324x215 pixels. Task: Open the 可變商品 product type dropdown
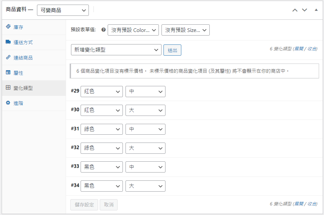[x=63, y=10]
